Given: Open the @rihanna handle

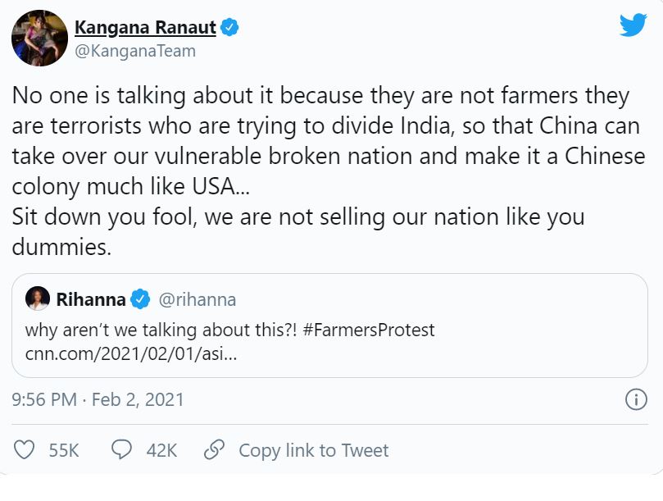Looking at the screenshot, I should pyautogui.click(x=197, y=299).
